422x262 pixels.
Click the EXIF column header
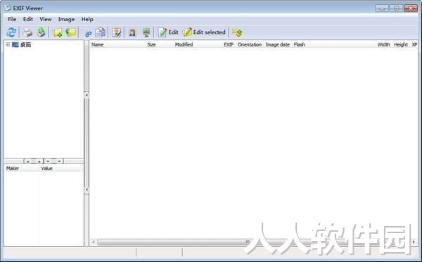[229, 44]
